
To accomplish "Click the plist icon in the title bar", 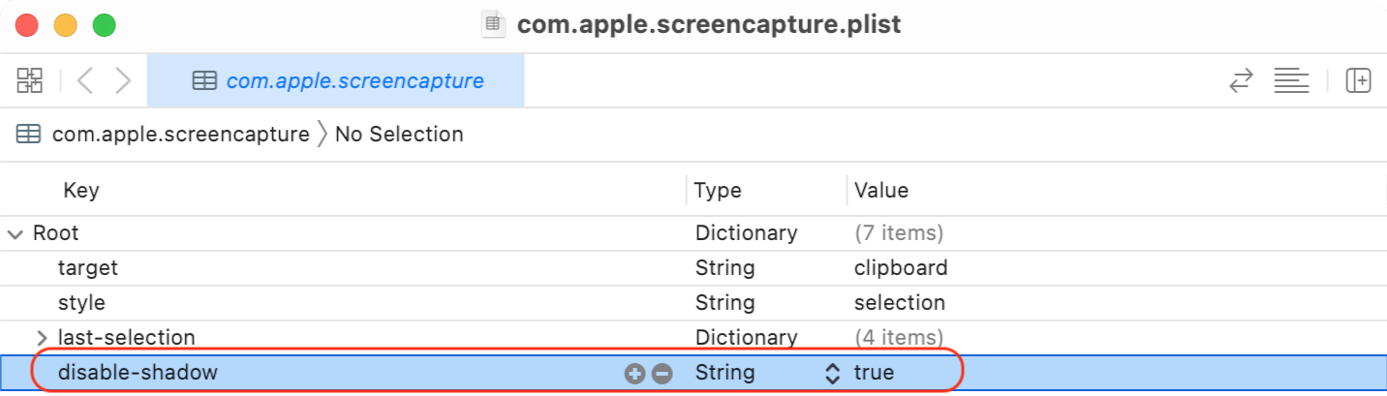I will tap(494, 24).
